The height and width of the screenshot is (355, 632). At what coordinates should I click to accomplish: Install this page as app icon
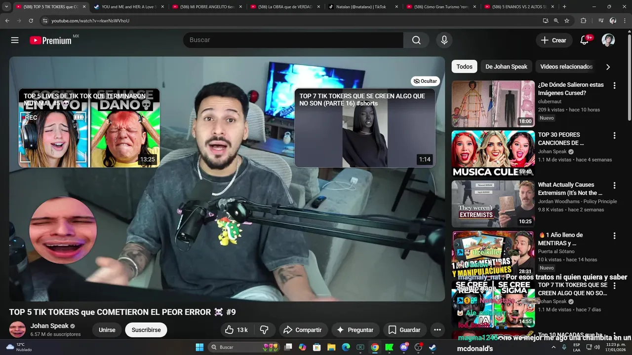point(545,21)
